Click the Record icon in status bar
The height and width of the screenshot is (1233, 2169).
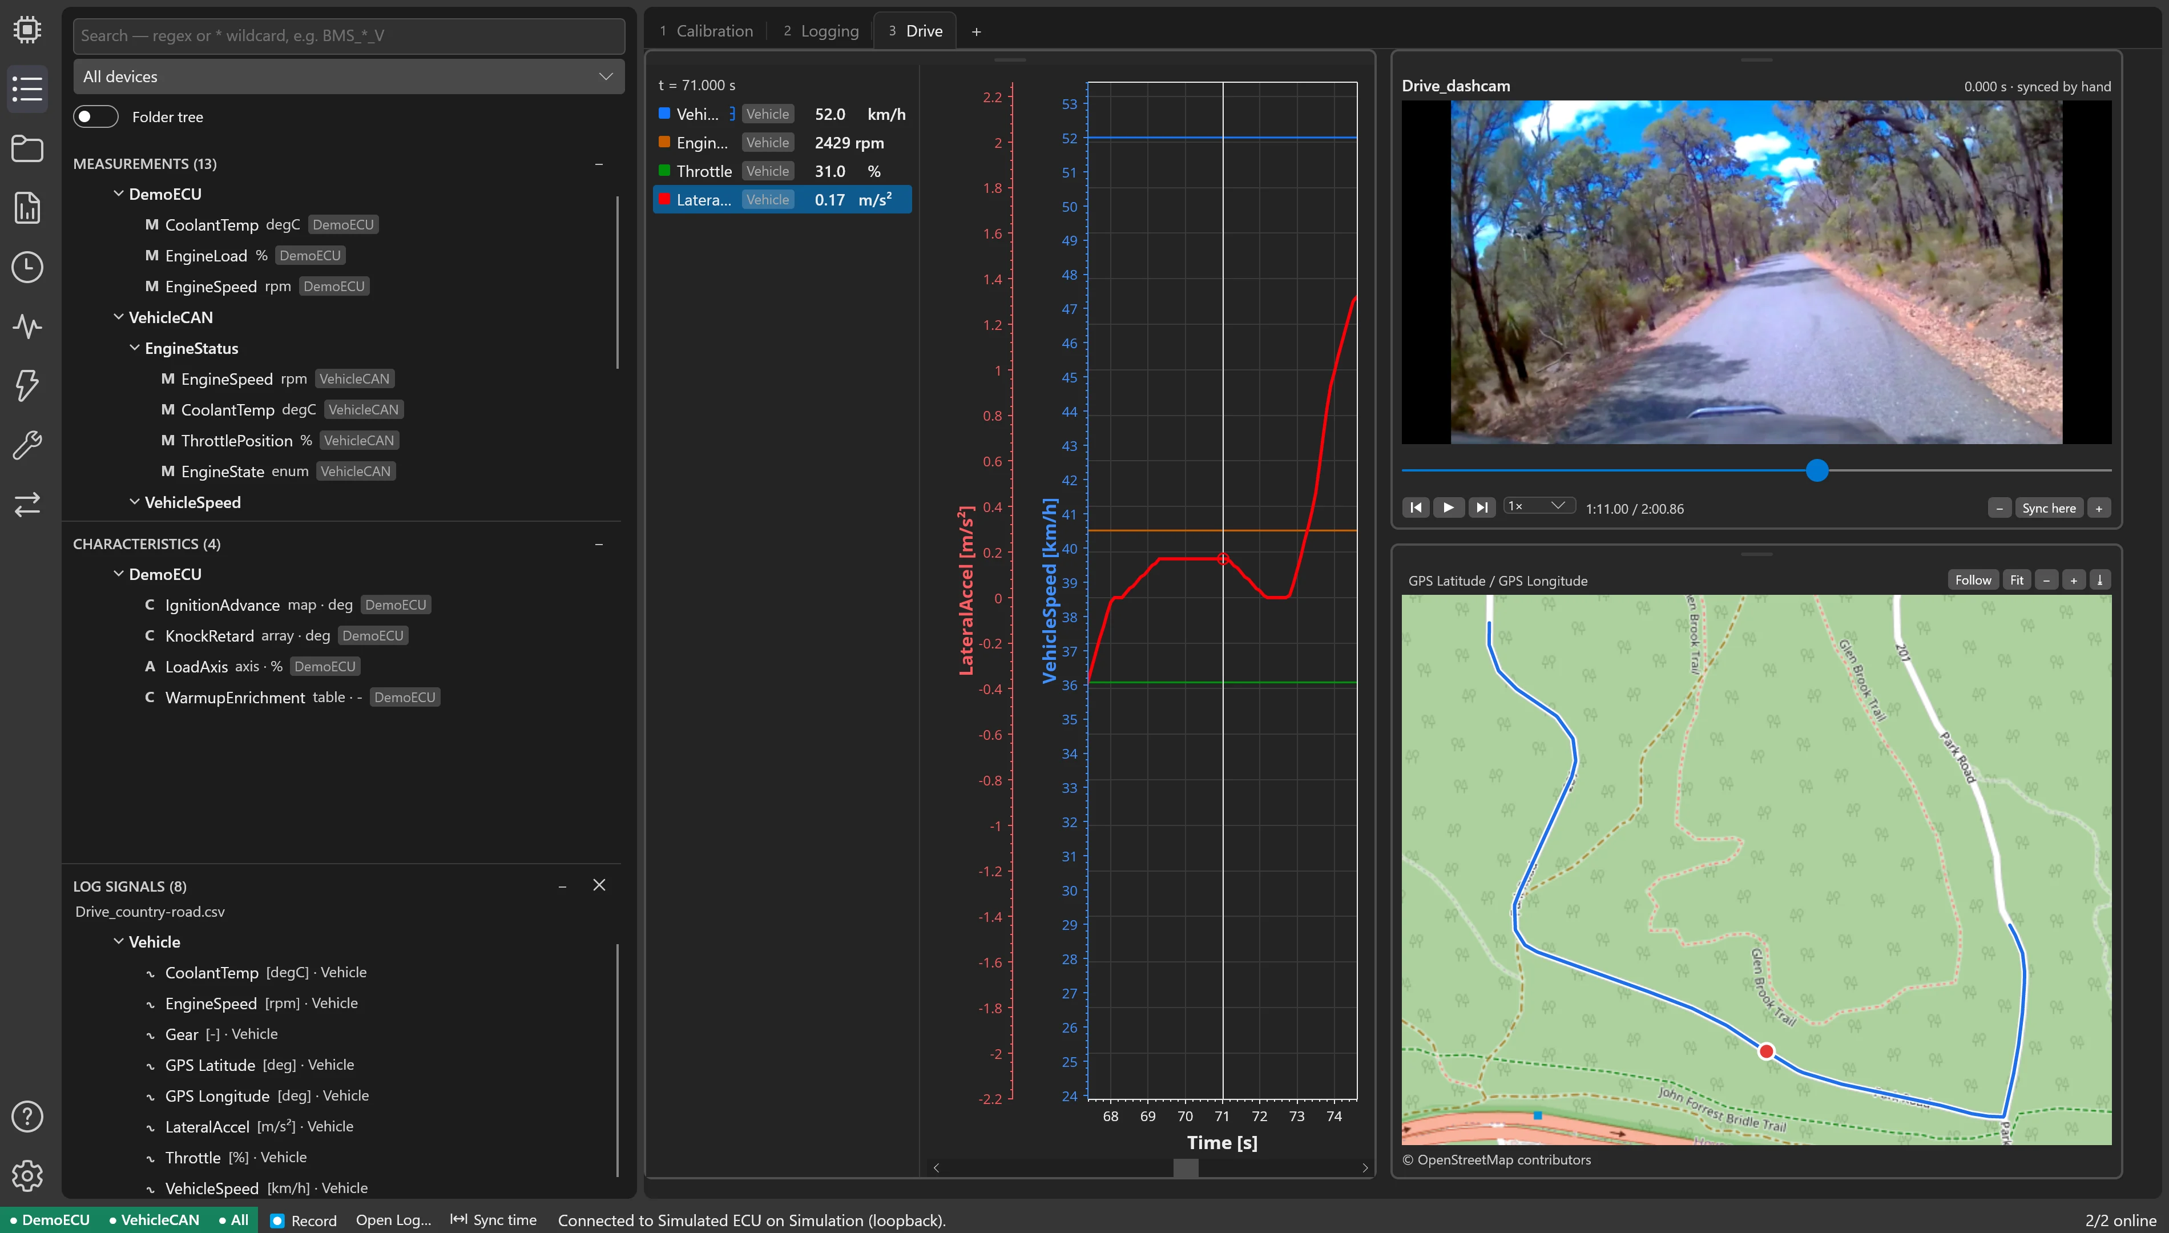click(277, 1220)
